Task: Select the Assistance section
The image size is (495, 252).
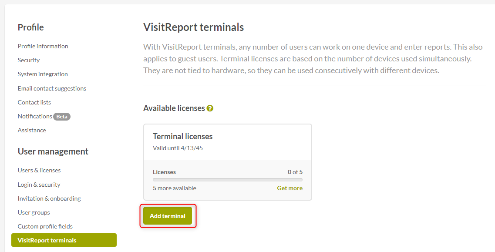Action: click(32, 130)
